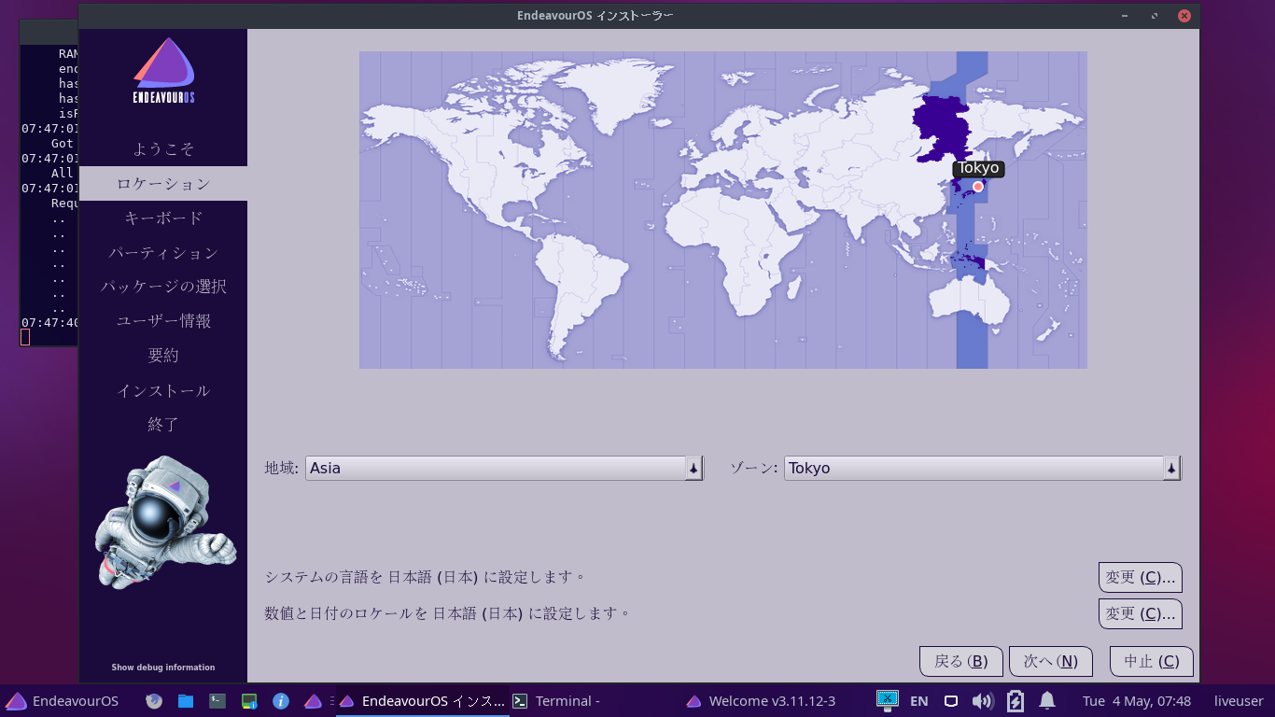Click the 要約 step in the sidebar
The image size is (1275, 717).
(163, 356)
